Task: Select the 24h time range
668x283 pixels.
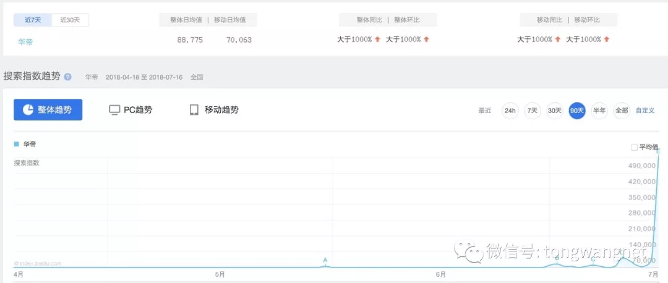Action: (510, 111)
